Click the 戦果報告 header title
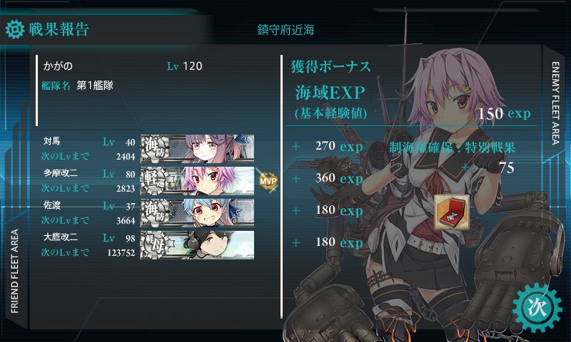The width and height of the screenshot is (571, 342). (x=59, y=29)
